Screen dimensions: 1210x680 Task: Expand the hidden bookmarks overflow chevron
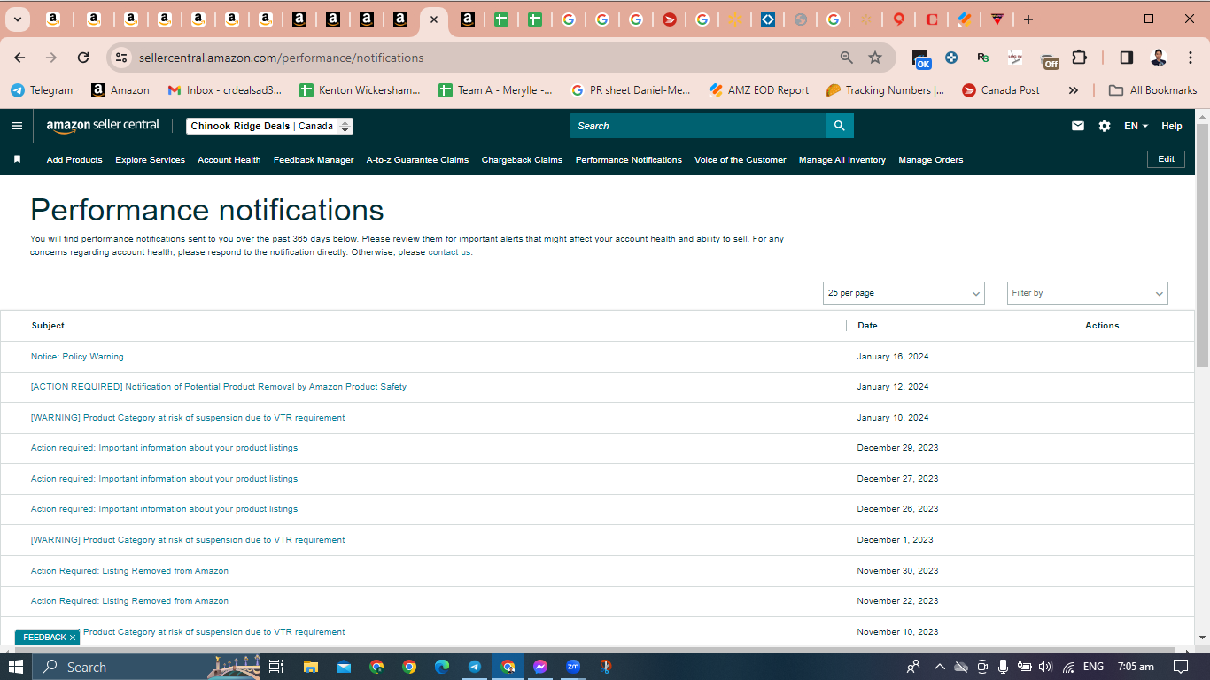pos(1074,90)
